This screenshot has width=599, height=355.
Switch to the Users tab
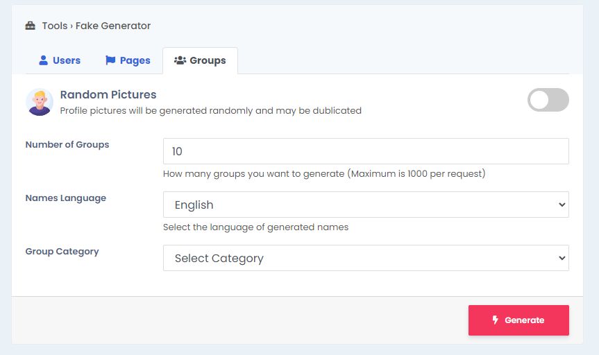tap(60, 60)
